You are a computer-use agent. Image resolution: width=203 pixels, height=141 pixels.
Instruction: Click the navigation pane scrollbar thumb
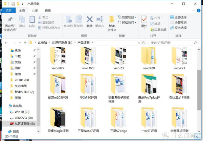point(38,91)
